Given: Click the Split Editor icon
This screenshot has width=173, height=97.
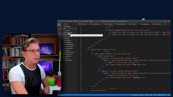Looking at the screenshot, I should 165,24.
